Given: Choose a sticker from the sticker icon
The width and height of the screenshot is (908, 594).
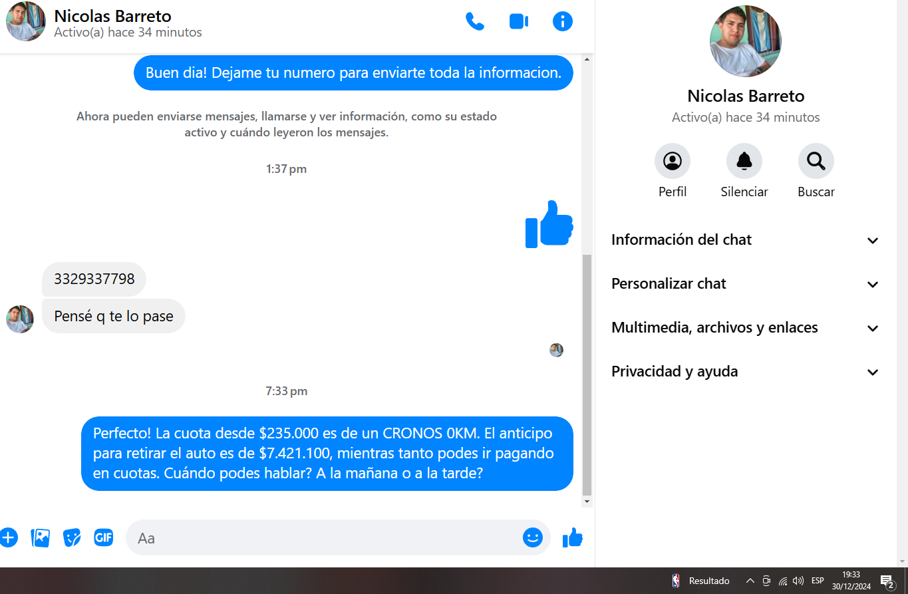Looking at the screenshot, I should pos(72,537).
